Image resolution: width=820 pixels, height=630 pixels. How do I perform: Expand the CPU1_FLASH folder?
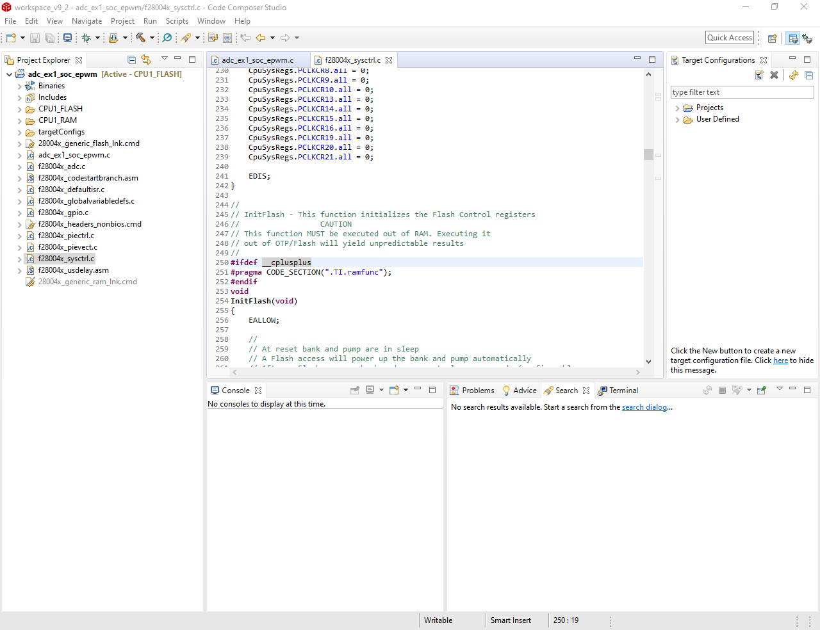click(19, 109)
